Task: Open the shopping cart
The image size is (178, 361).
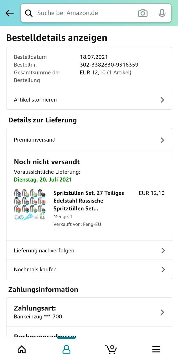Action: pos(111,349)
